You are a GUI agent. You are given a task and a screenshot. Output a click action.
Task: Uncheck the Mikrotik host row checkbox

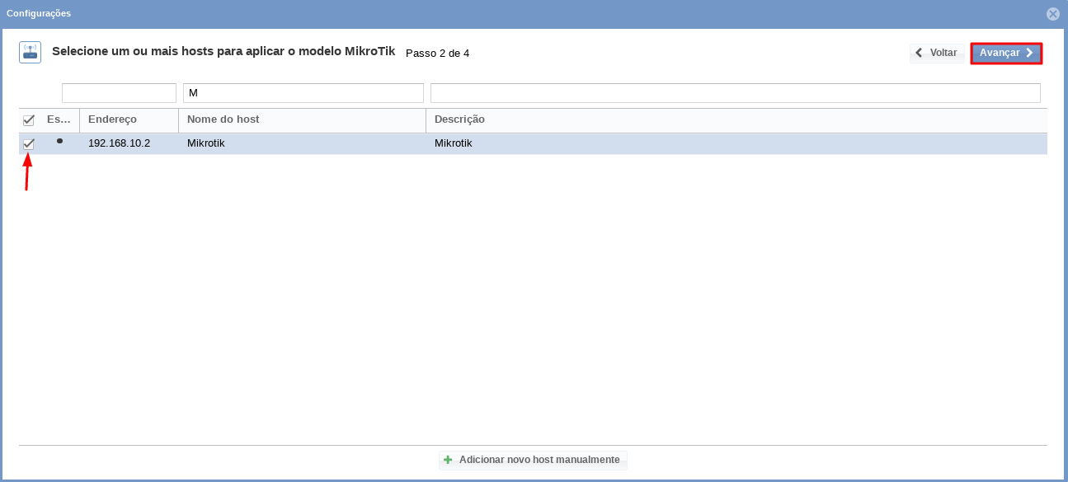tap(29, 144)
